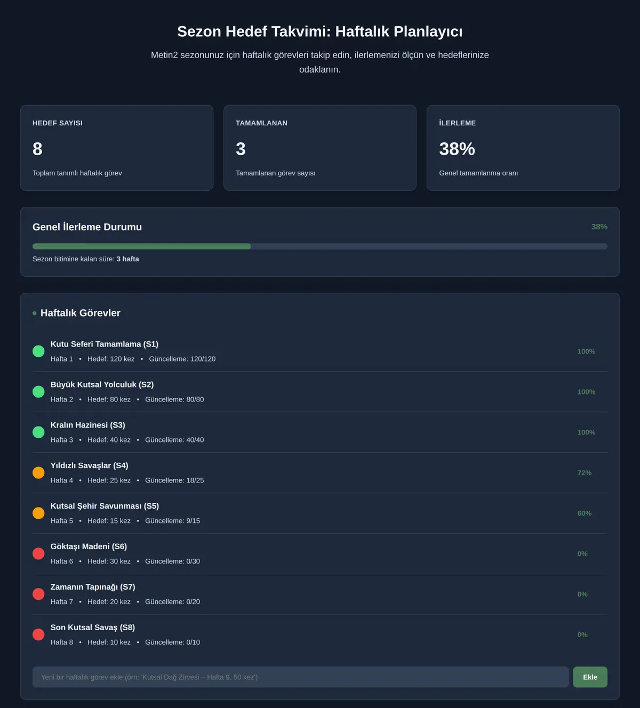The image size is (640, 708).
Task: Click the 'Toplam tanımlı haftalık görev' caption
Action: (77, 173)
